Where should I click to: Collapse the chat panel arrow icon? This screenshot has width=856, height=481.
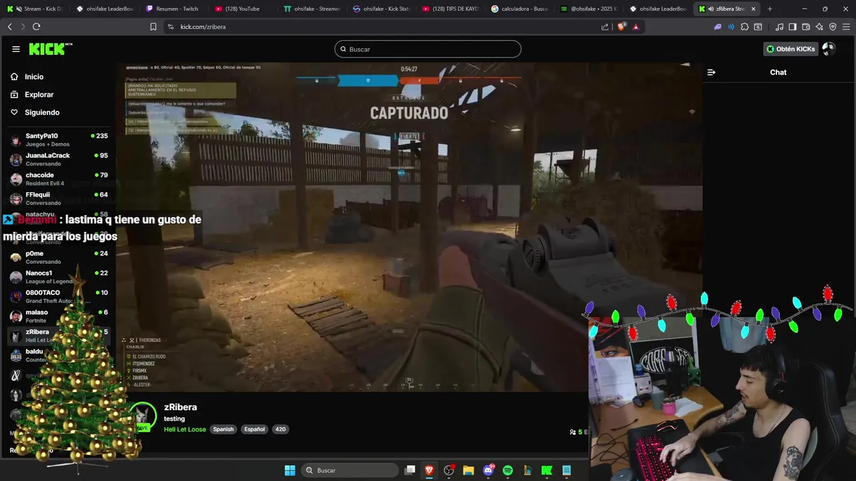tap(711, 72)
